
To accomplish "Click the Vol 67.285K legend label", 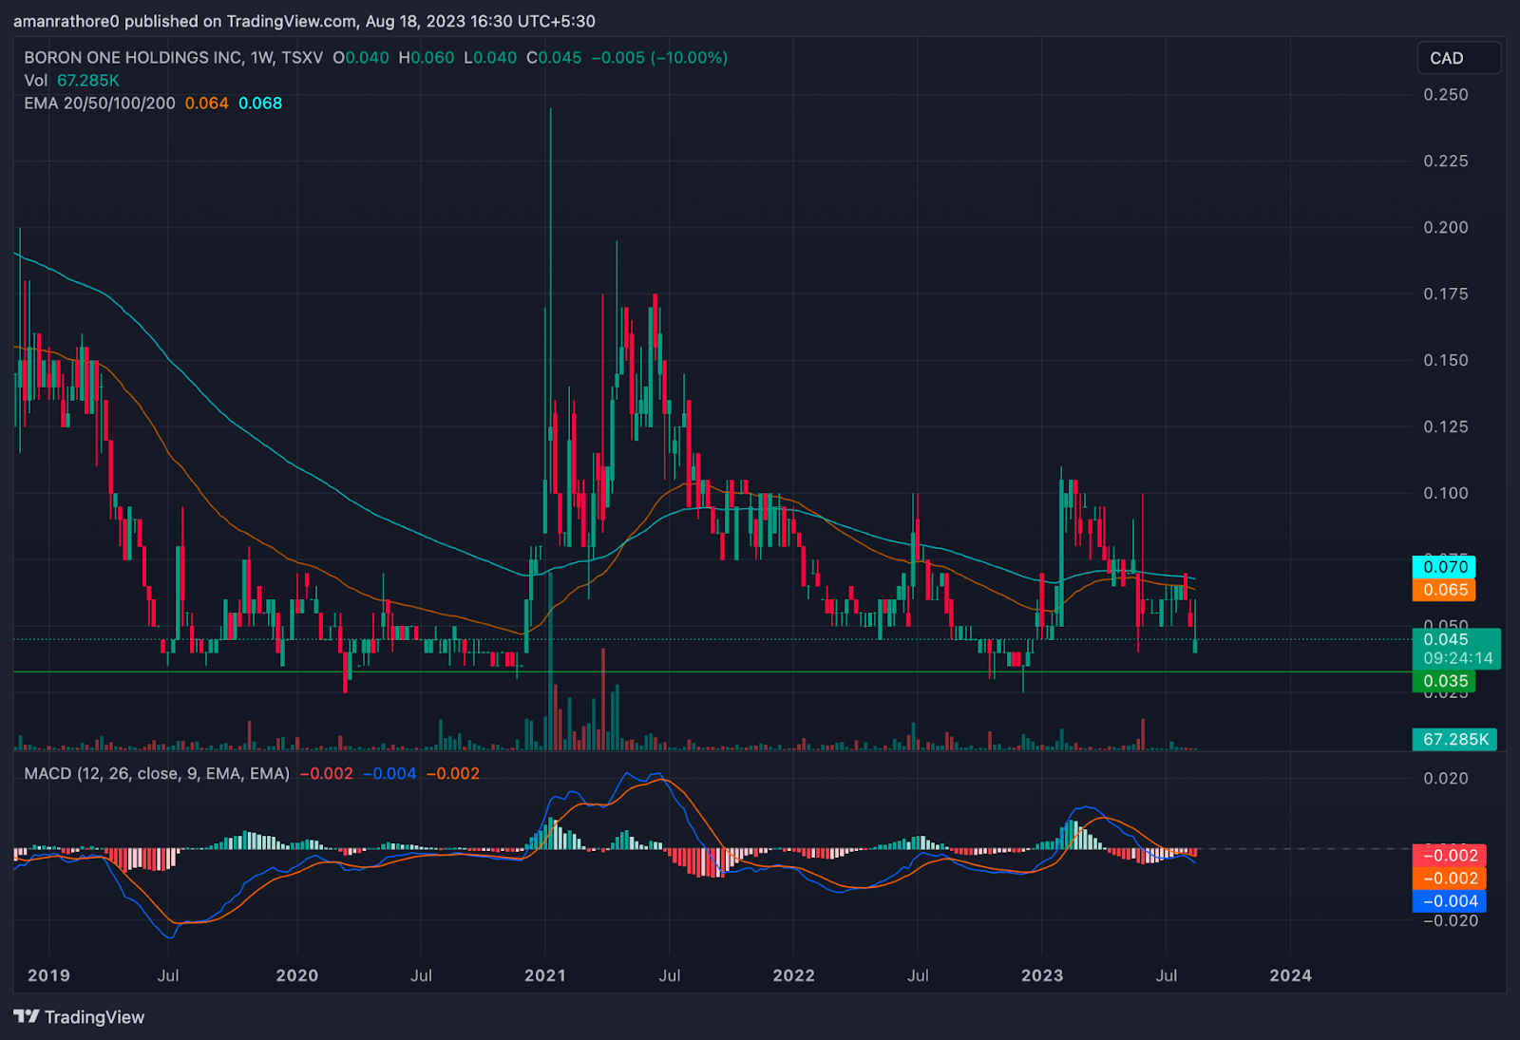I will click(71, 80).
